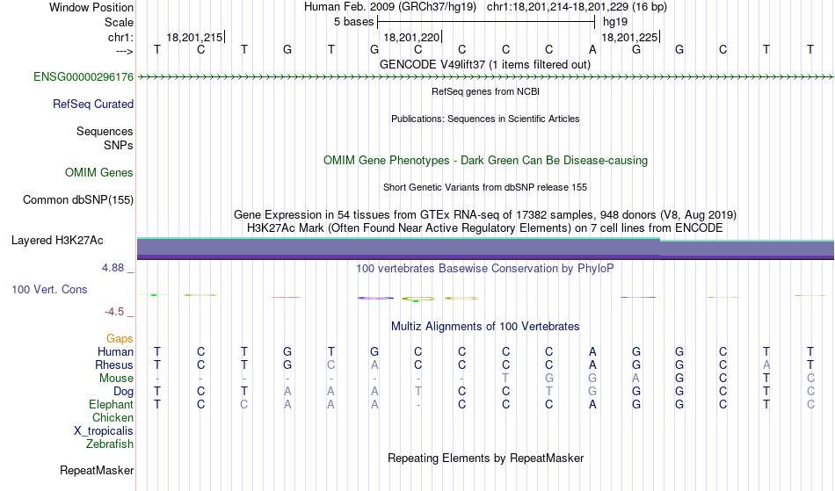835x491 pixels.
Task: Click Repeating Elements by RepeatMasker title
Action: [486, 459]
